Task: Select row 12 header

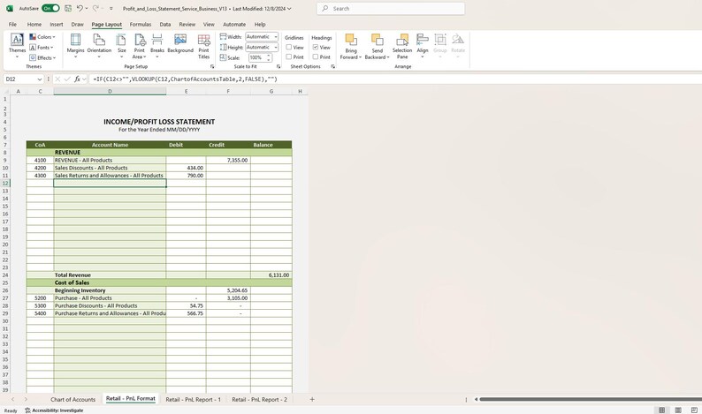Action: pyautogui.click(x=5, y=183)
